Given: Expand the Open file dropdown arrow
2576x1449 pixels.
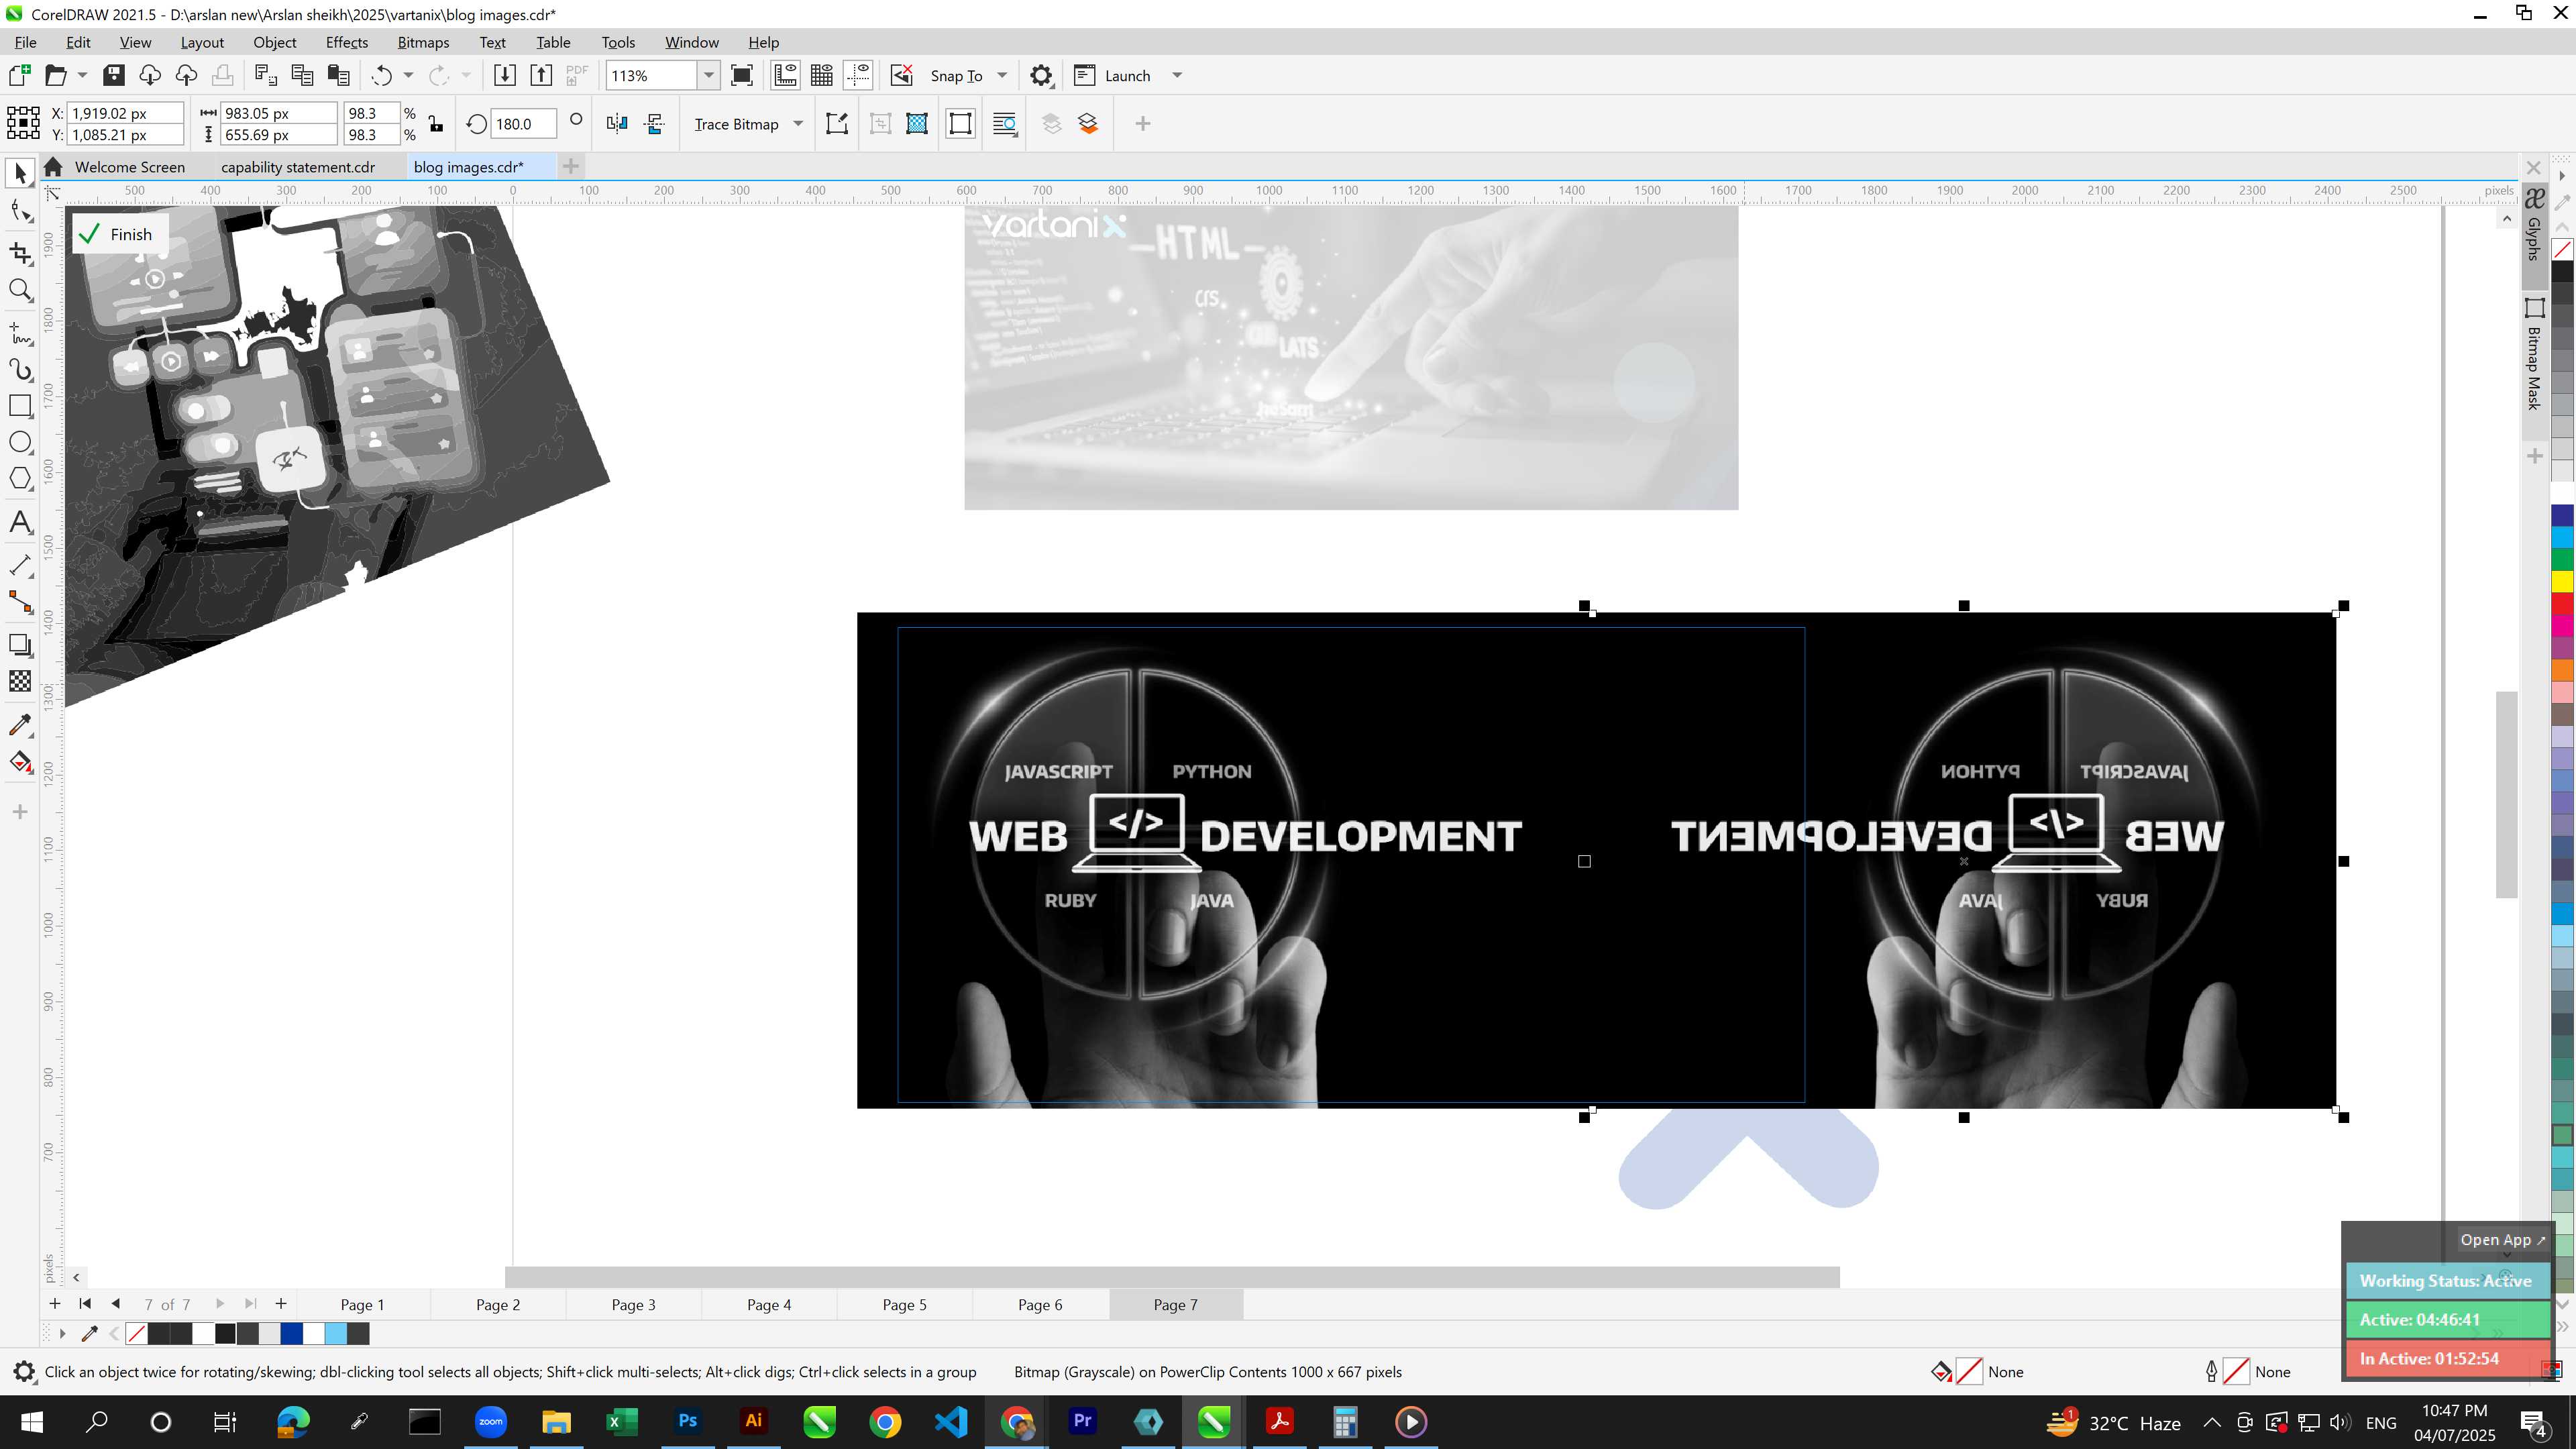Looking at the screenshot, I should (x=82, y=76).
